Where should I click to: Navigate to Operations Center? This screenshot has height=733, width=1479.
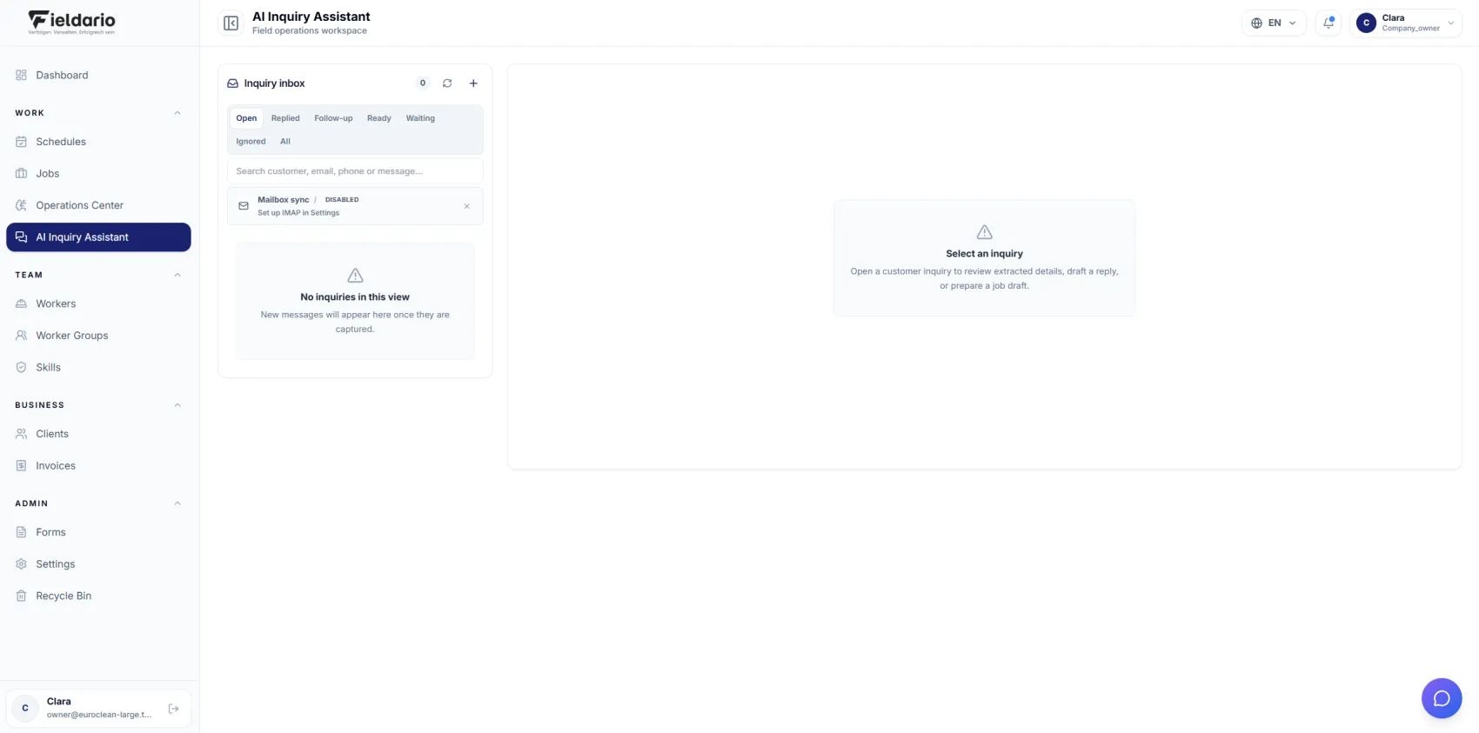point(98,205)
